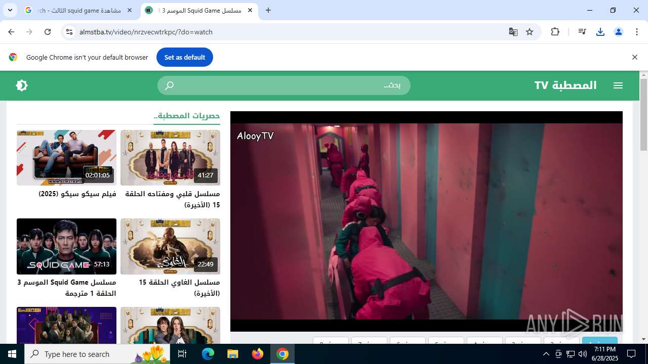Image resolution: width=648 pixels, height=364 pixels.
Task: Click the taskbar Type here to search box
Action: click(98, 354)
